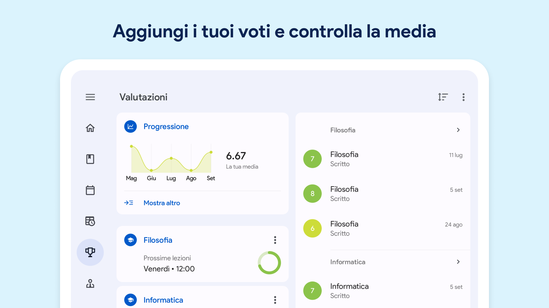Image resolution: width=549 pixels, height=308 pixels.
Task: Open the bookmark agenda sidebar icon
Action: click(90, 159)
